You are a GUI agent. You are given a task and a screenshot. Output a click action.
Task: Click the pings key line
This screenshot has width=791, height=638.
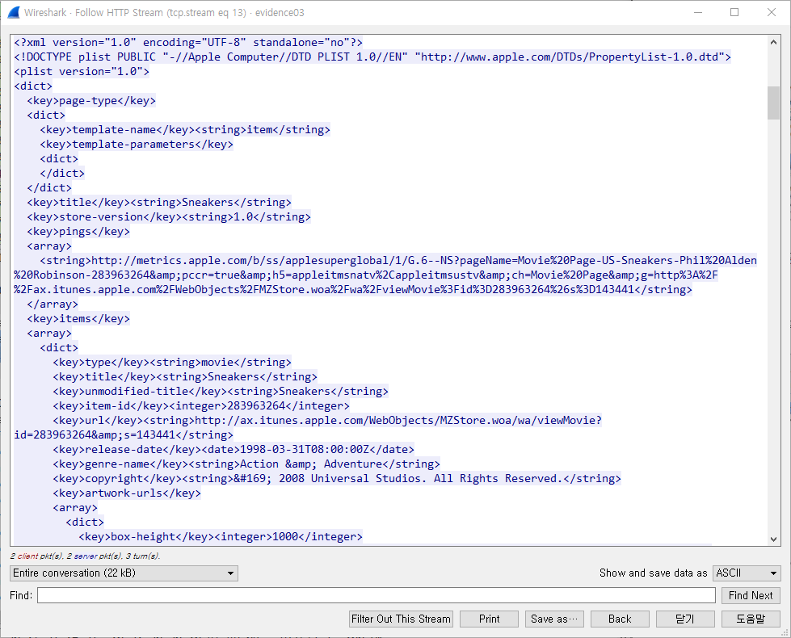78,232
